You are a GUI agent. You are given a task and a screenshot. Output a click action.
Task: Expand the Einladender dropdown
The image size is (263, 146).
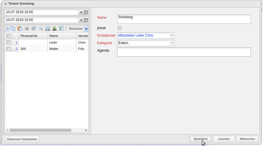[x=172, y=35]
